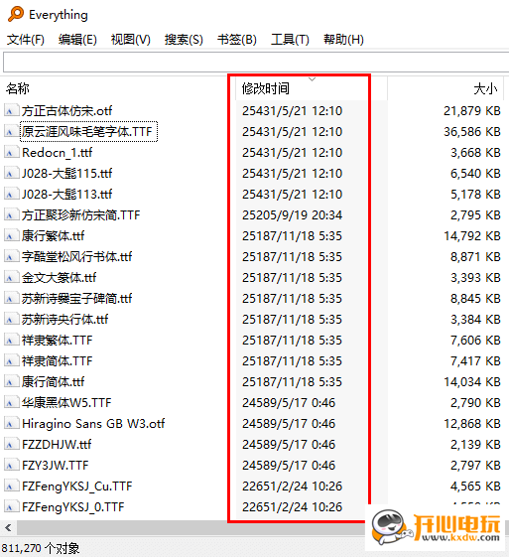Viewport: 509px width, 557px height.
Task: Select file name 祥隶繁体.TTF
Action: pyautogui.click(x=58, y=340)
